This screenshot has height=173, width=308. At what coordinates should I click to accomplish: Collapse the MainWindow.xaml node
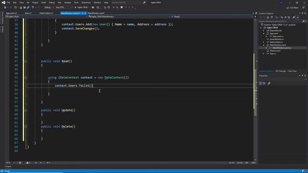263,45
